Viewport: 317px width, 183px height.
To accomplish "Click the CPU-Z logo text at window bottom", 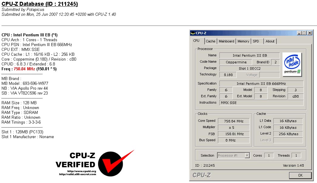I will [201, 175].
